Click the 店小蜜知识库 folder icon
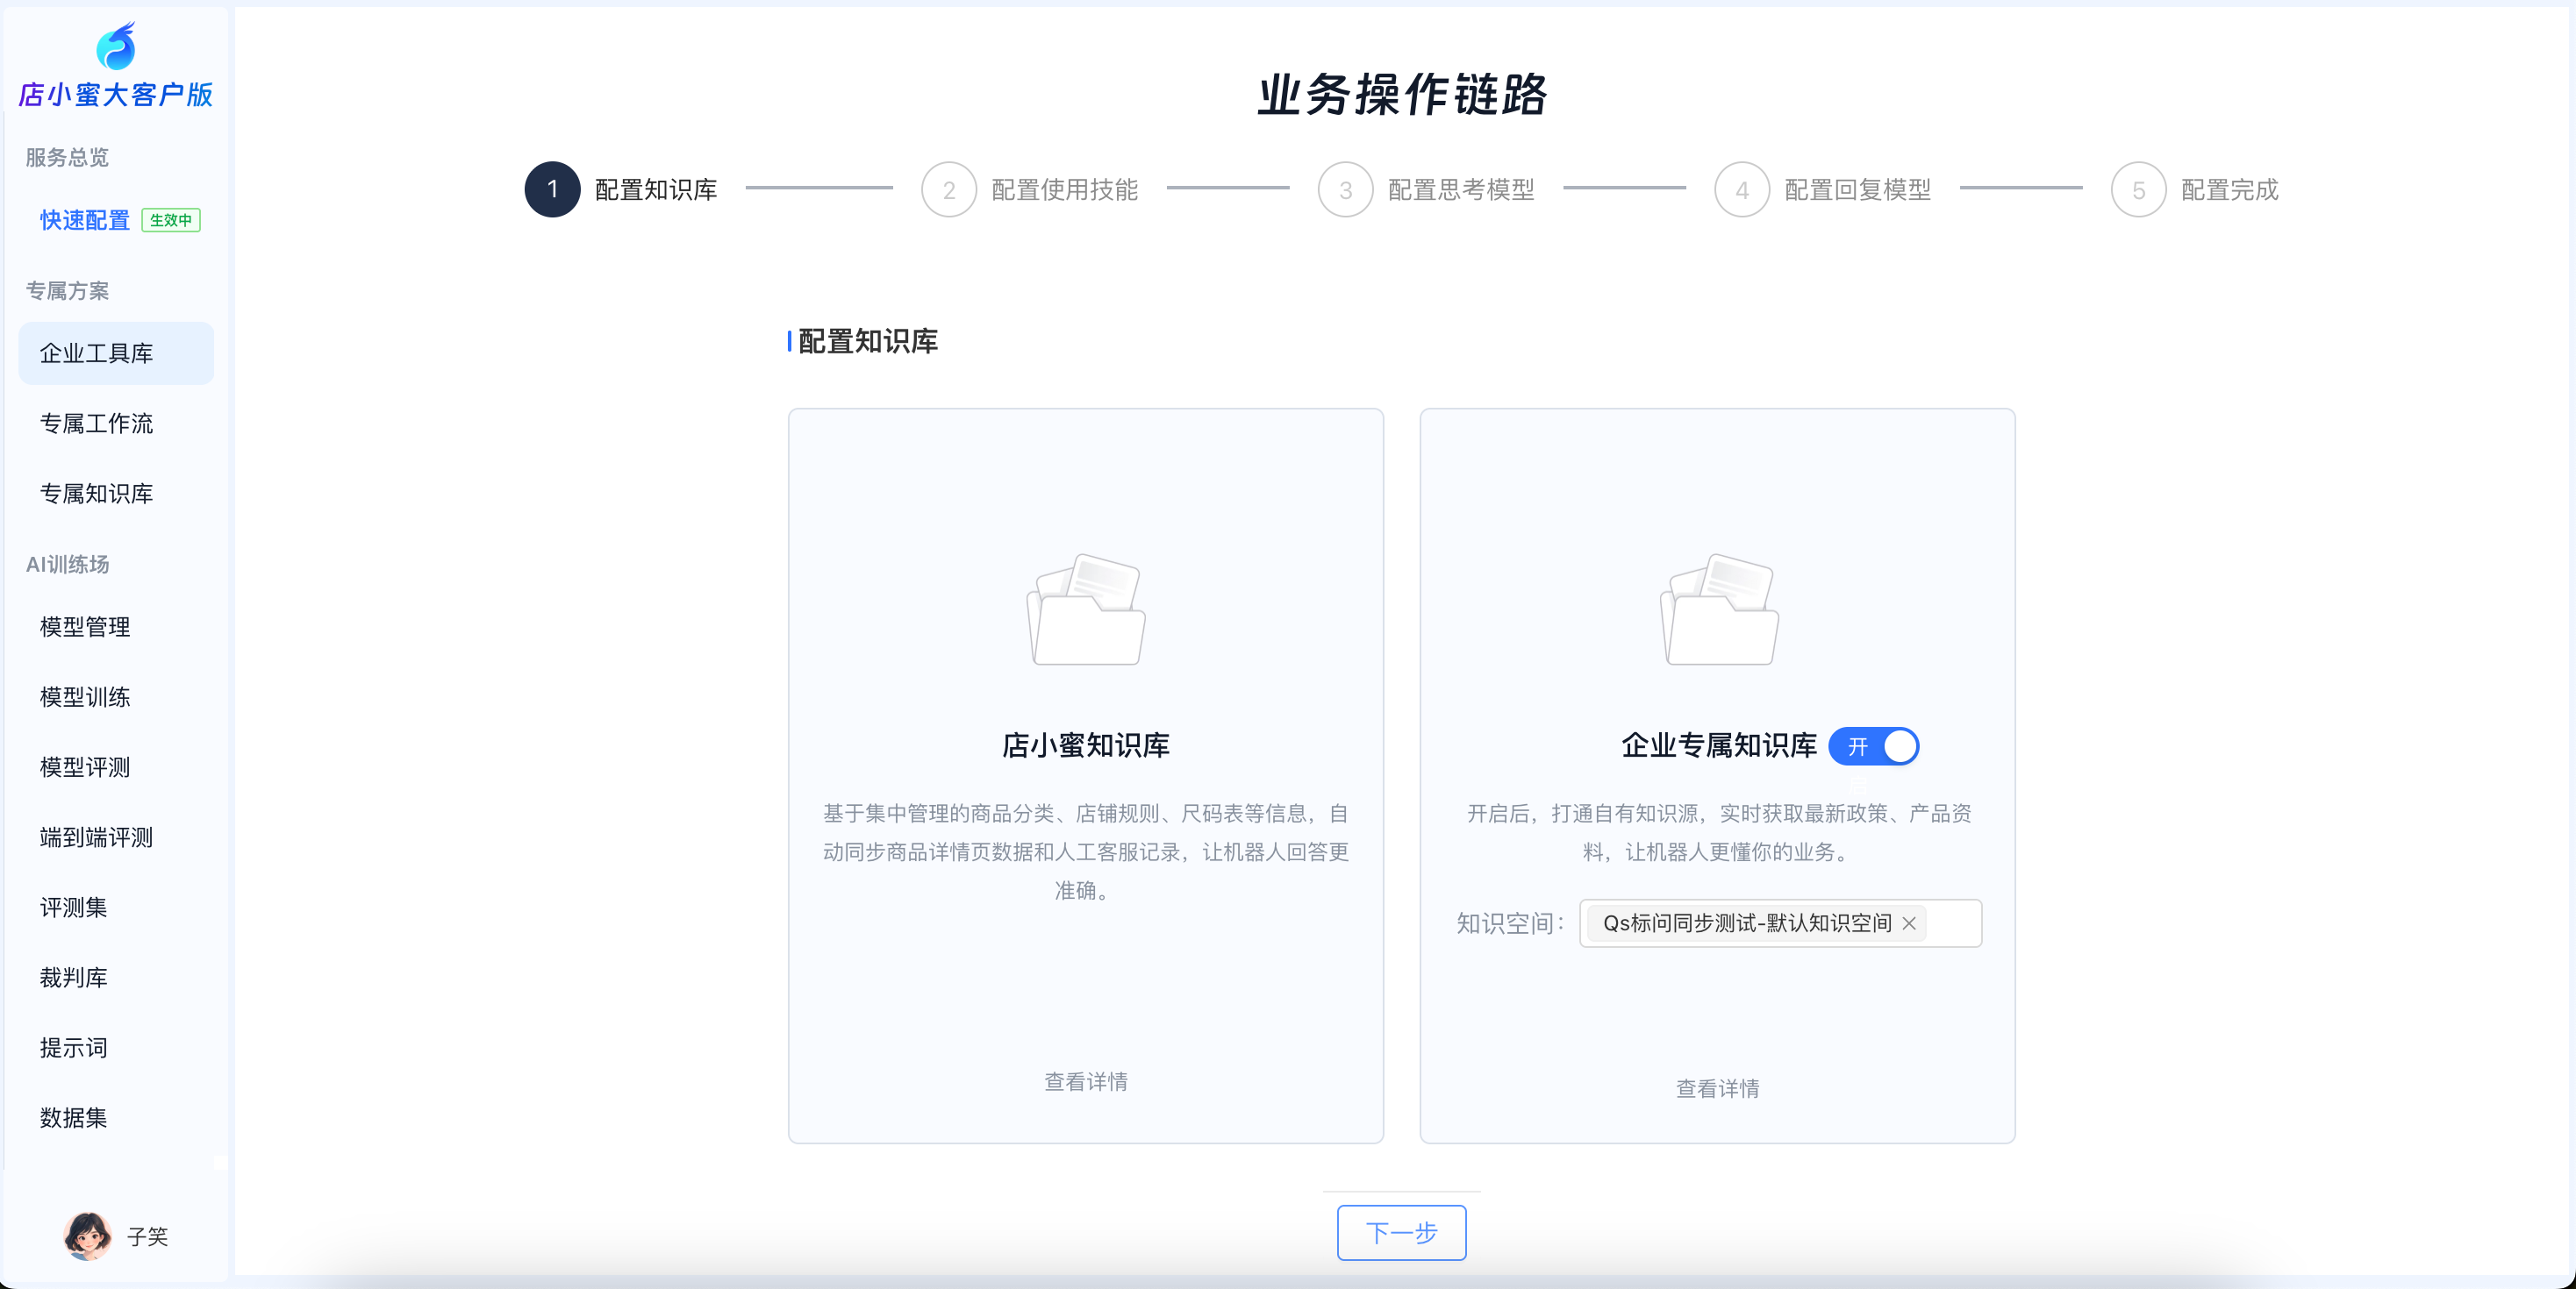Viewport: 2576px width, 1289px height. click(1086, 609)
